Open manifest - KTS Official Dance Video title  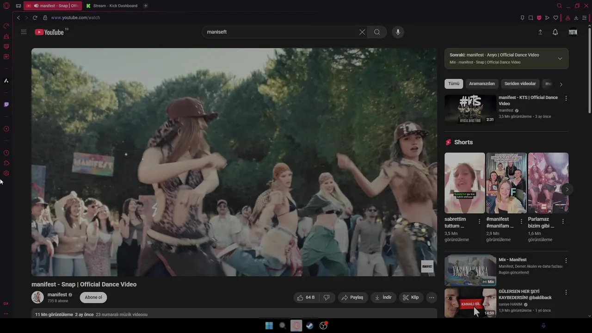[528, 100]
